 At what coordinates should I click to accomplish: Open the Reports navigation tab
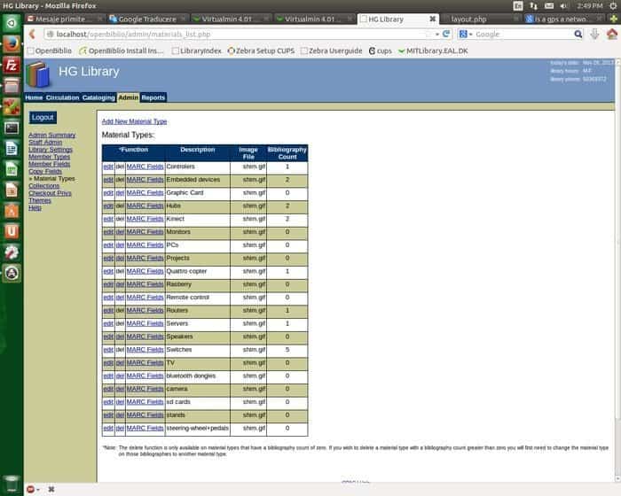coord(153,97)
